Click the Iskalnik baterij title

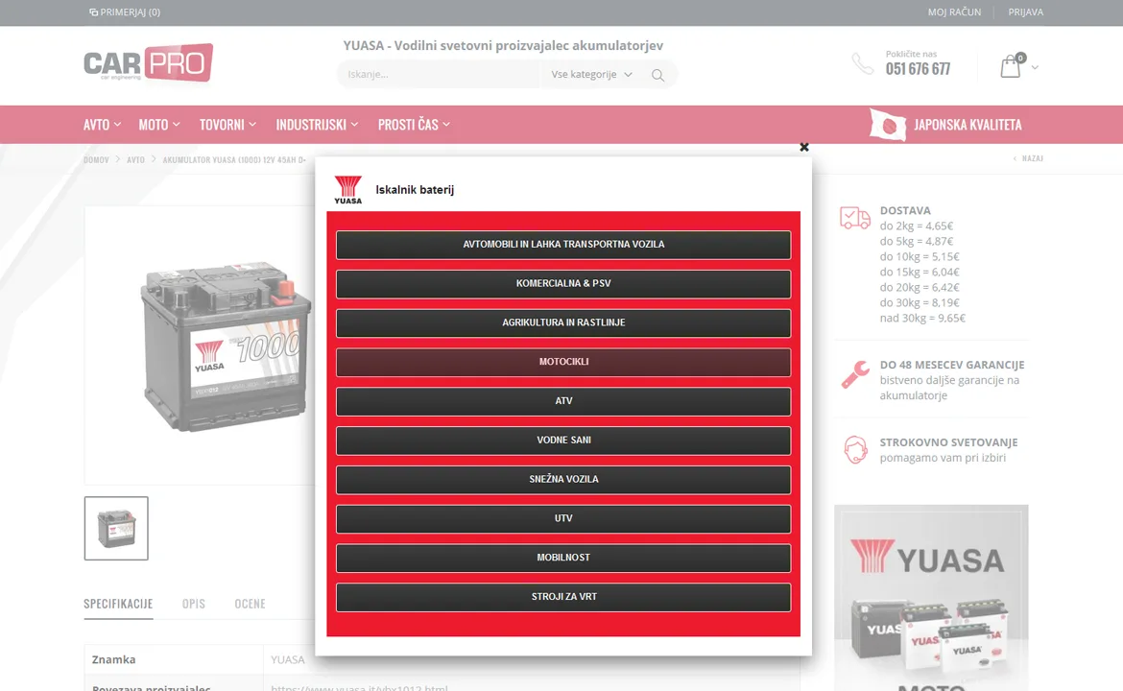415,190
